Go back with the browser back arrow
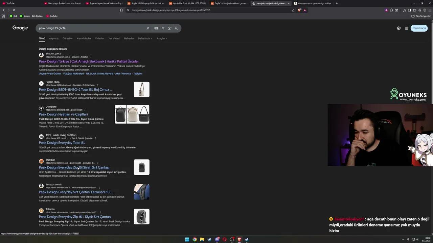Screen dimensions: 433x243 click(4, 10)
